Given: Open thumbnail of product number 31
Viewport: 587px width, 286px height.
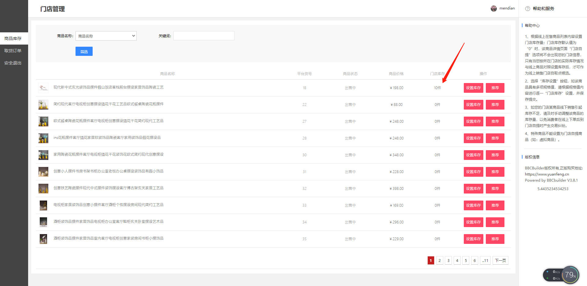Looking at the screenshot, I should coord(43,172).
